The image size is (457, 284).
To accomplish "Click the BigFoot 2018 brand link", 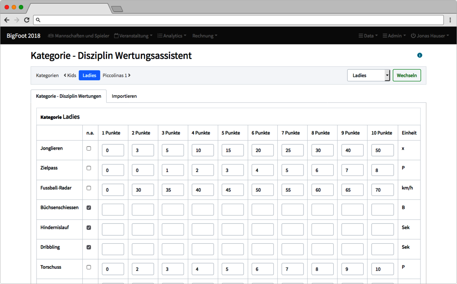I will tap(23, 36).
